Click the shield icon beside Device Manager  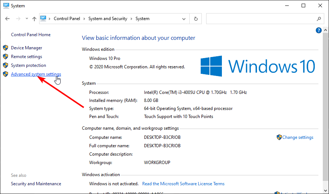click(5, 48)
